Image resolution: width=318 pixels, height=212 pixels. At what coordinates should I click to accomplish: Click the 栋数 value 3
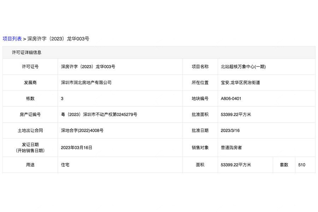(62, 99)
